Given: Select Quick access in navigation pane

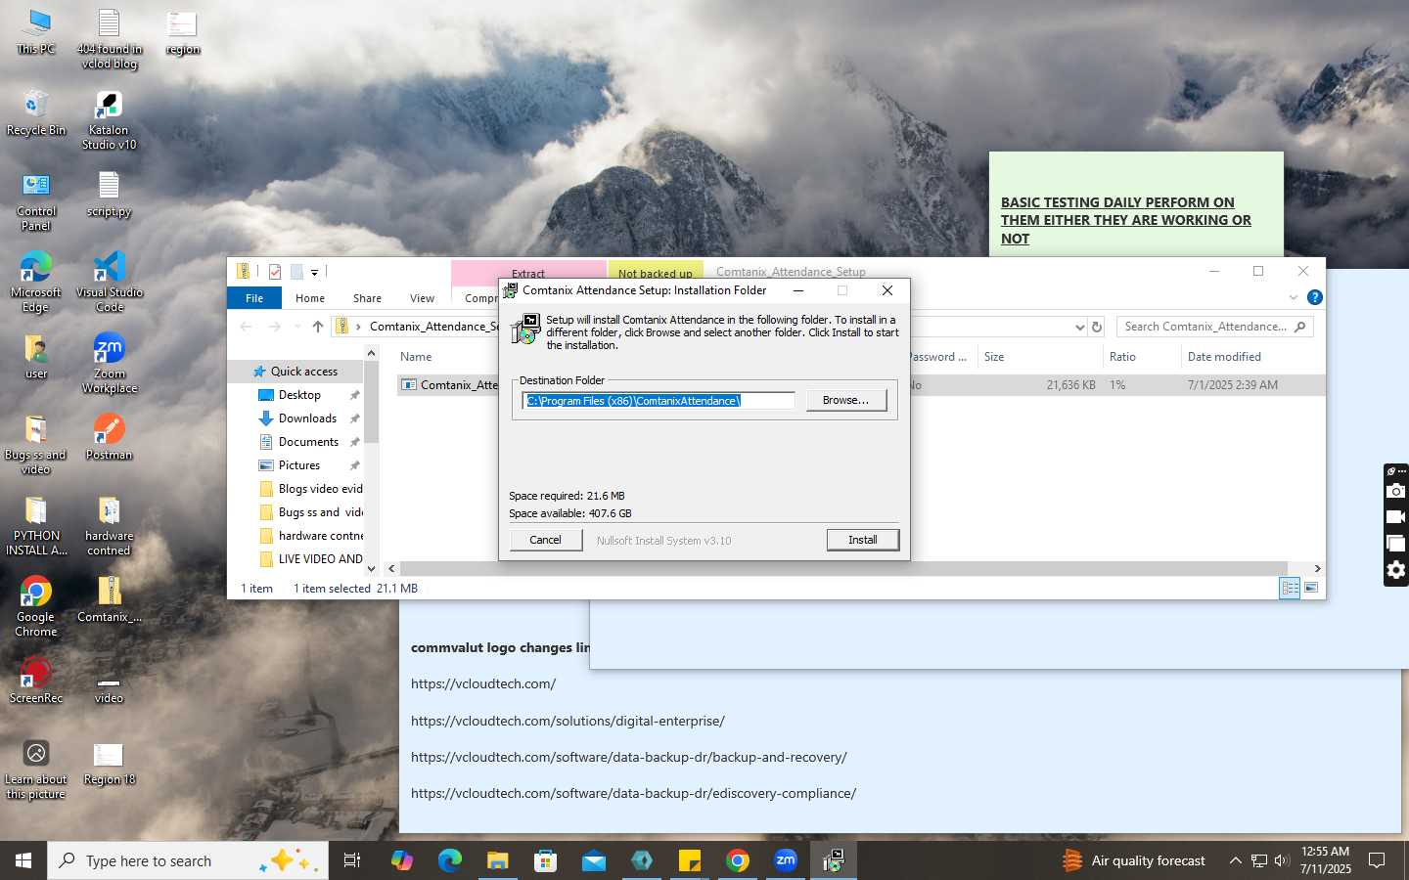Looking at the screenshot, I should tap(303, 372).
